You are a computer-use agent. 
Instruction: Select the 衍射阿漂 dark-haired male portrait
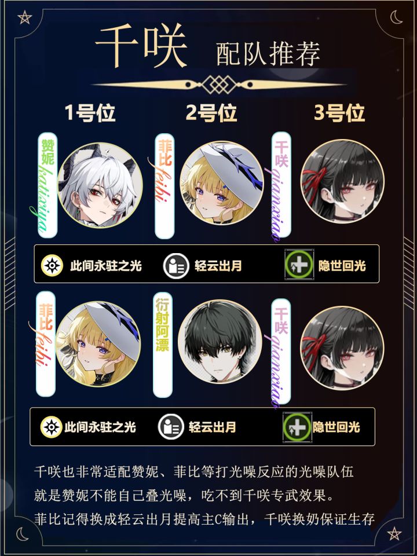click(220, 342)
